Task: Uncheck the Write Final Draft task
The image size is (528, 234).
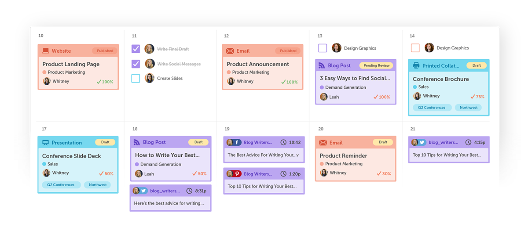Action: [136, 49]
